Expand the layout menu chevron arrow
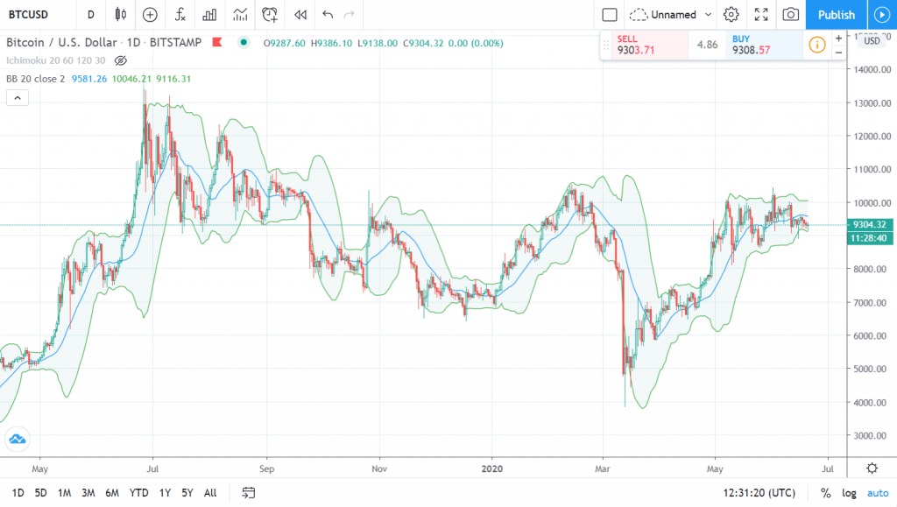 coord(708,15)
